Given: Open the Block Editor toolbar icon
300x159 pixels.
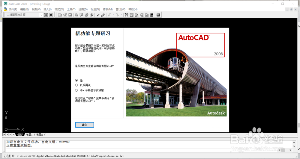Looking at the screenshot, I should 103,15.
